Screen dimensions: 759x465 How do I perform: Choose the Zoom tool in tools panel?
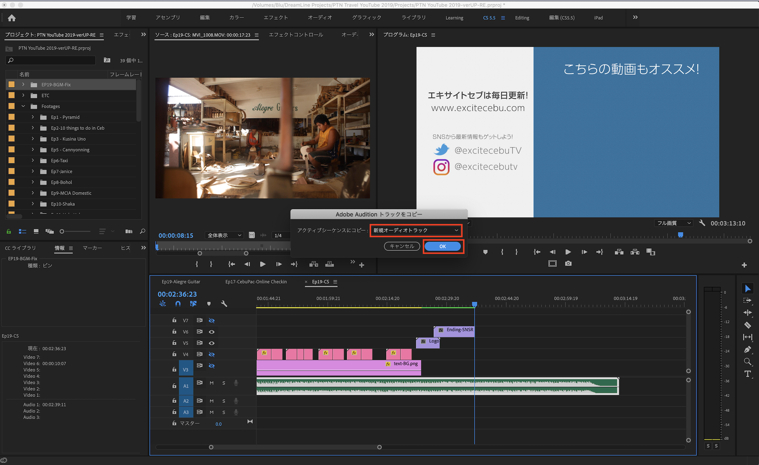tap(747, 362)
